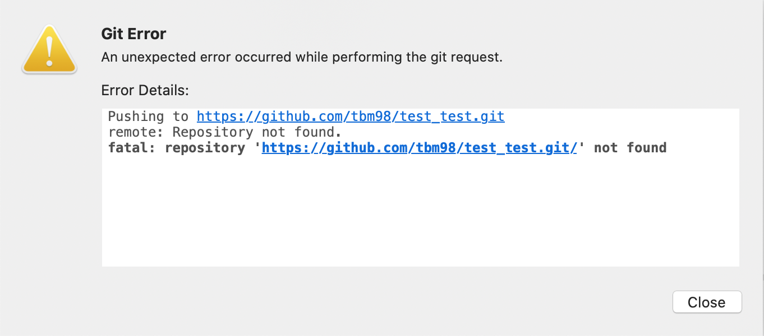Viewport: 764px width, 336px height.
Task: Select the 'Git Error' dialog title
Action: [x=133, y=34]
